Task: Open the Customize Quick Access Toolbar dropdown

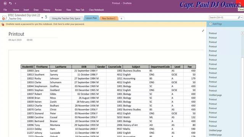Action: (x=15, y=3)
